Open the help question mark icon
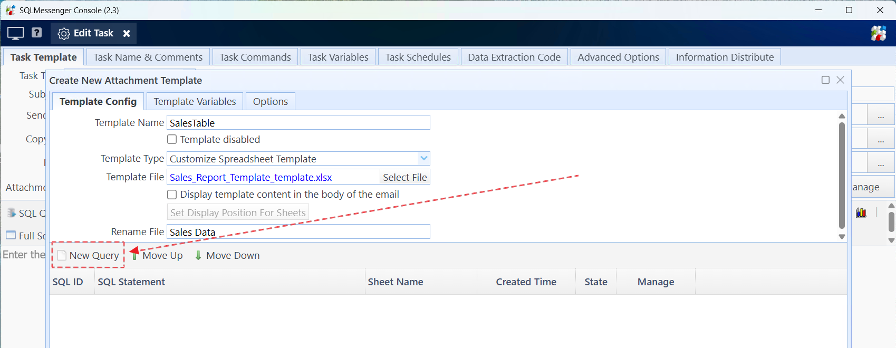This screenshot has height=348, width=896. (x=36, y=33)
